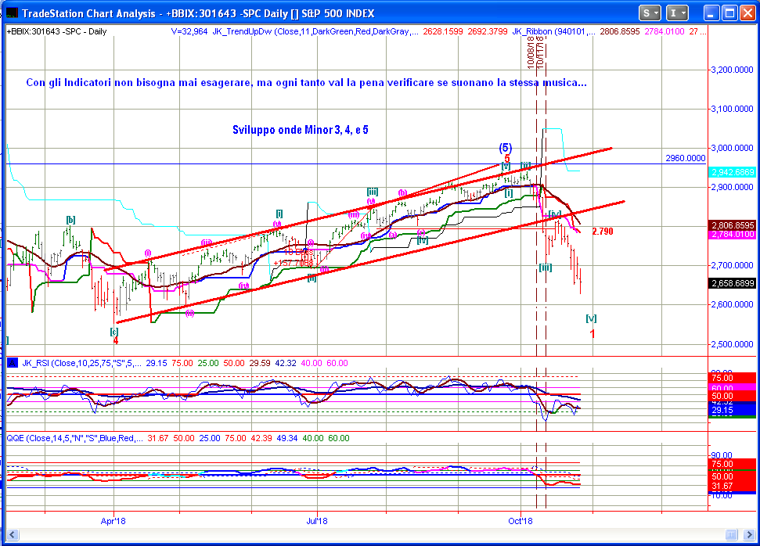Click the Oct'18 date axis label

[520, 521]
